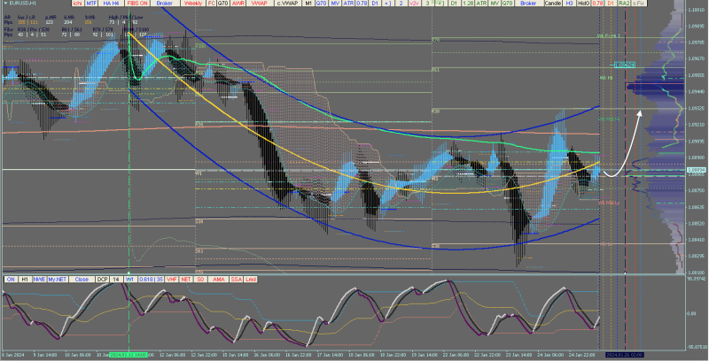
Task: Click the green Q70 button
Action: click(507, 4)
